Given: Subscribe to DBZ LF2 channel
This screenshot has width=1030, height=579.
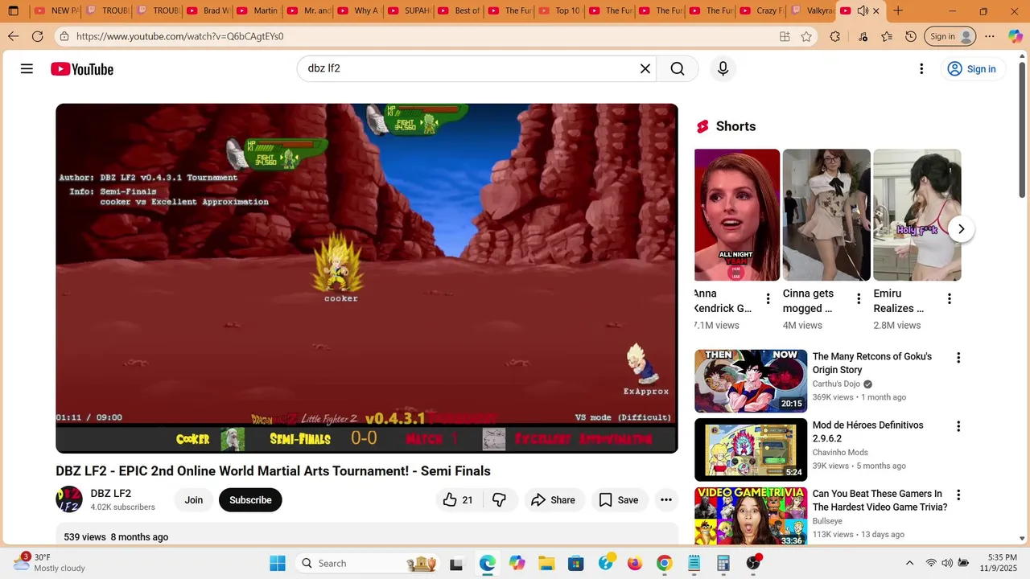Looking at the screenshot, I should [250, 500].
